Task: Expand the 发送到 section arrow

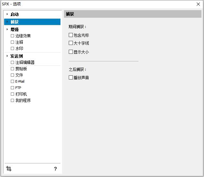Action: tap(7, 56)
